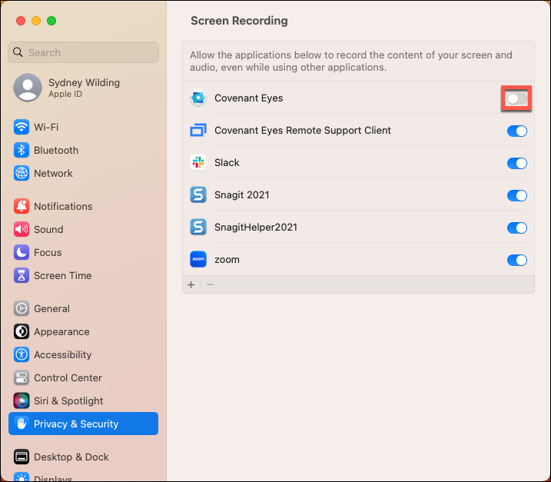Screen dimensions: 551x482
Task: Select Appearance in the sidebar
Action: pyautogui.click(x=83, y=331)
